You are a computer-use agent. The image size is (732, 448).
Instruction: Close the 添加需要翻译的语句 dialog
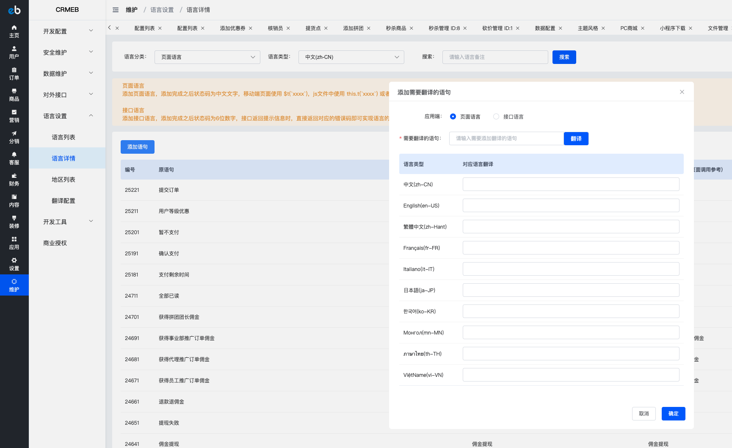point(682,92)
